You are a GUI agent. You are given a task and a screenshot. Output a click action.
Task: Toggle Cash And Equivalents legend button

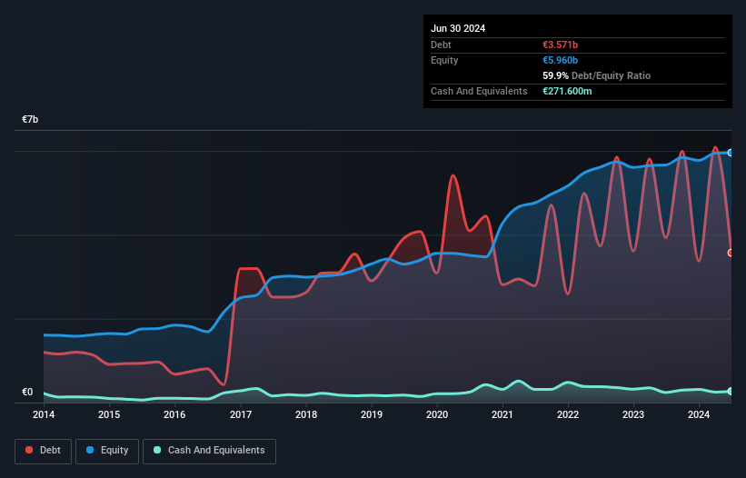209,451
